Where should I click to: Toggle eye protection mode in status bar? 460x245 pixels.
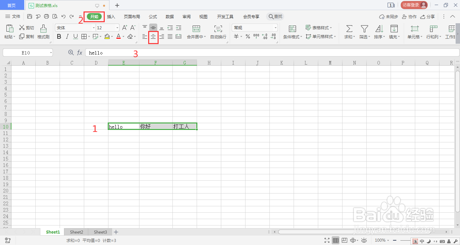pos(364,240)
